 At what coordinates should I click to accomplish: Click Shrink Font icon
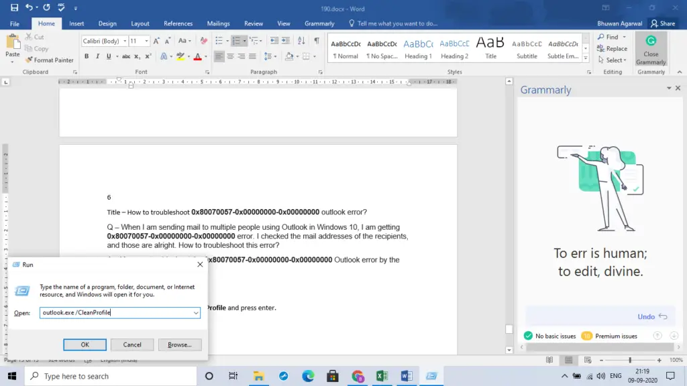(167, 41)
